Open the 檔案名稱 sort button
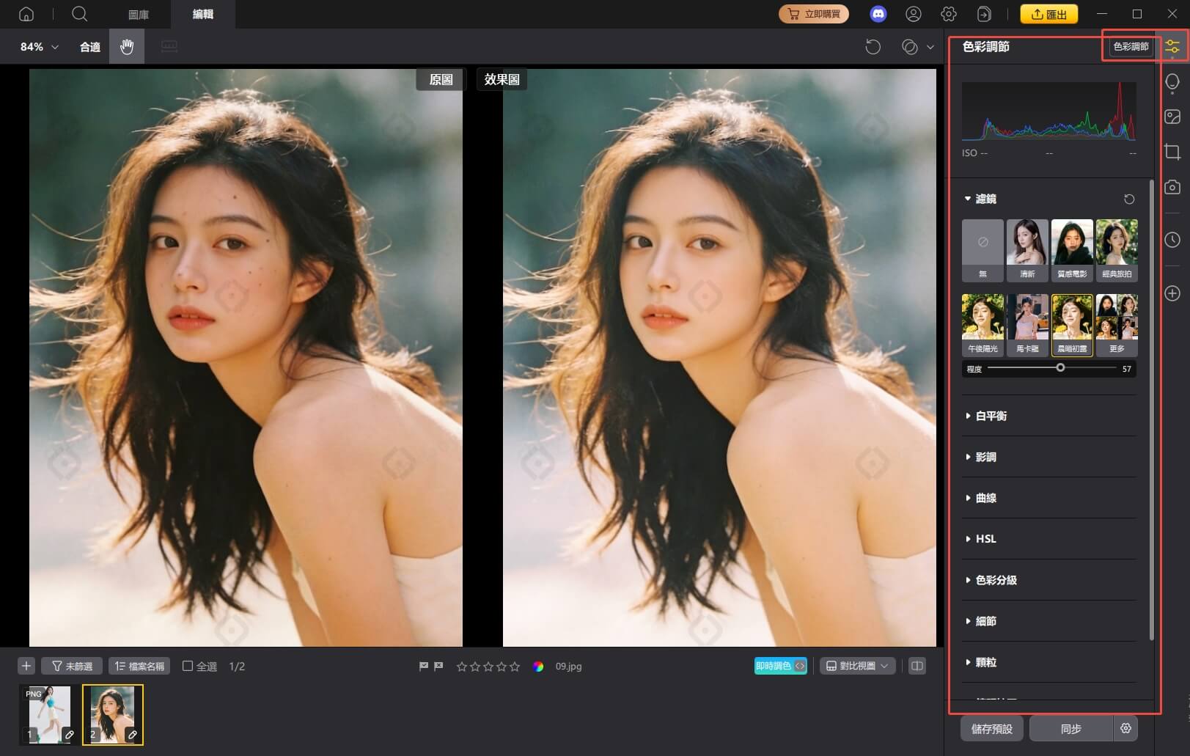The image size is (1190, 756). tap(139, 666)
